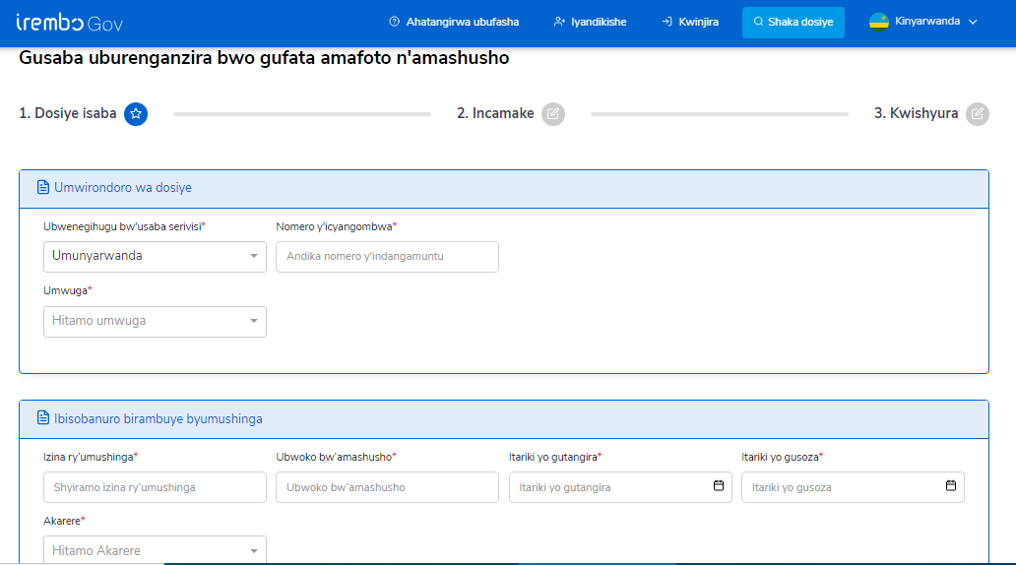The width and height of the screenshot is (1016, 565).
Task: Open the Kinyarwanda language dropdown
Action: [925, 22]
